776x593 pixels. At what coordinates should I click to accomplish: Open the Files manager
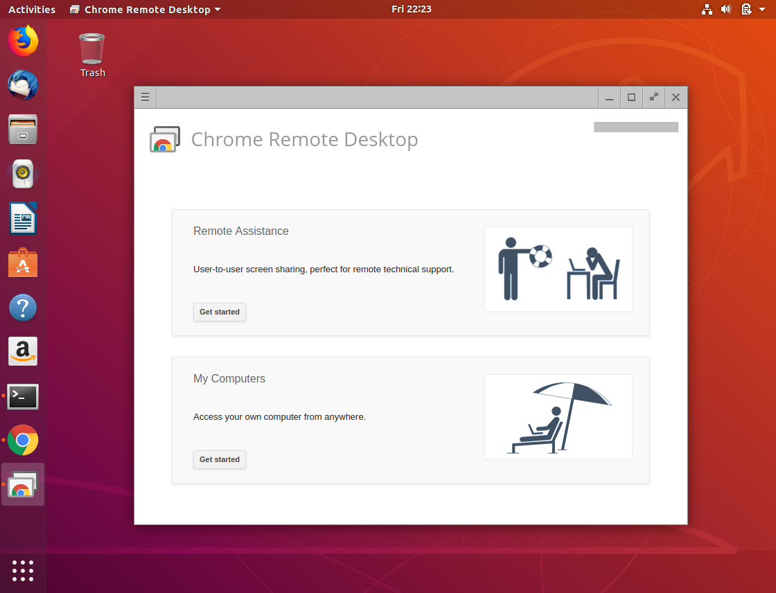coord(23,130)
